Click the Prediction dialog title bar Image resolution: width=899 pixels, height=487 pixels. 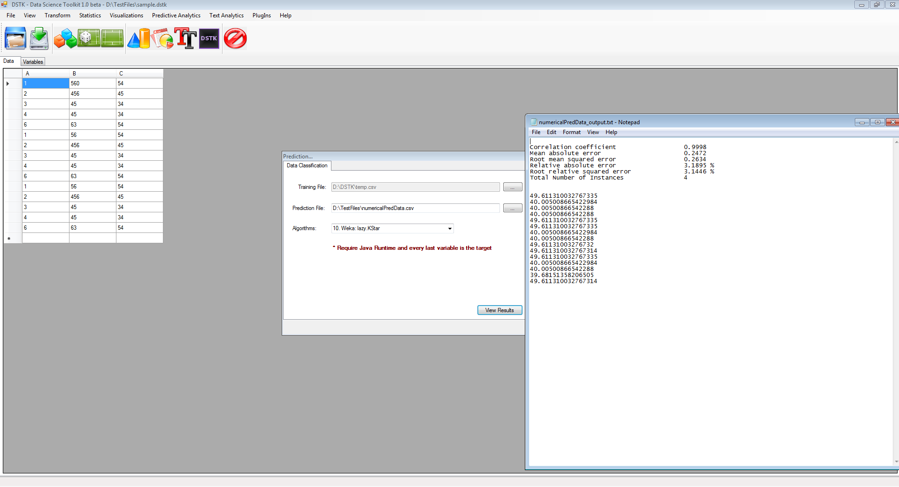coord(403,156)
